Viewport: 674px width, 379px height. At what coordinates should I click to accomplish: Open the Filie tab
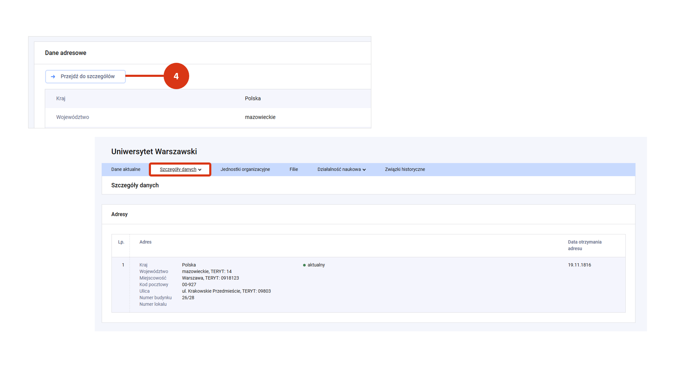pyautogui.click(x=293, y=169)
